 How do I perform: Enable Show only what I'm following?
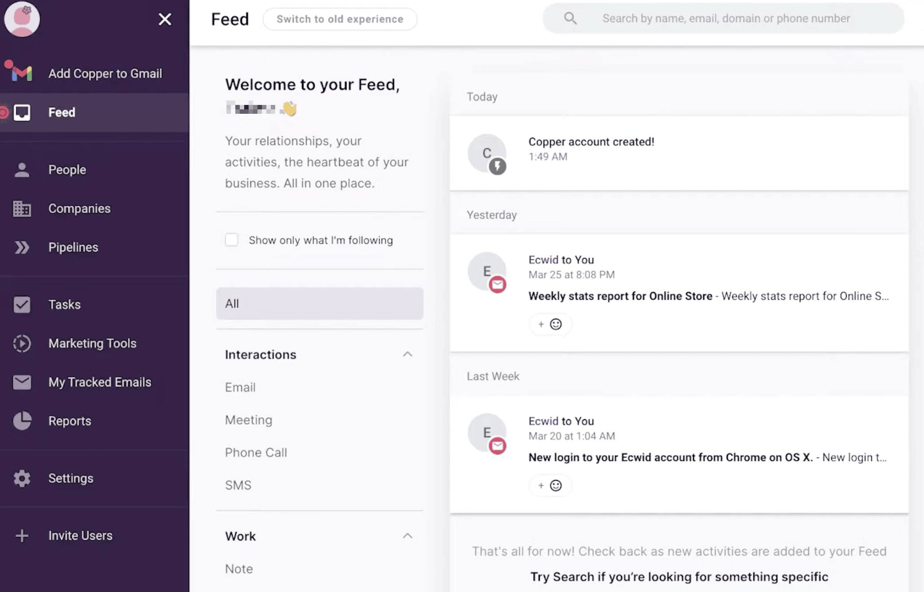pyautogui.click(x=232, y=240)
